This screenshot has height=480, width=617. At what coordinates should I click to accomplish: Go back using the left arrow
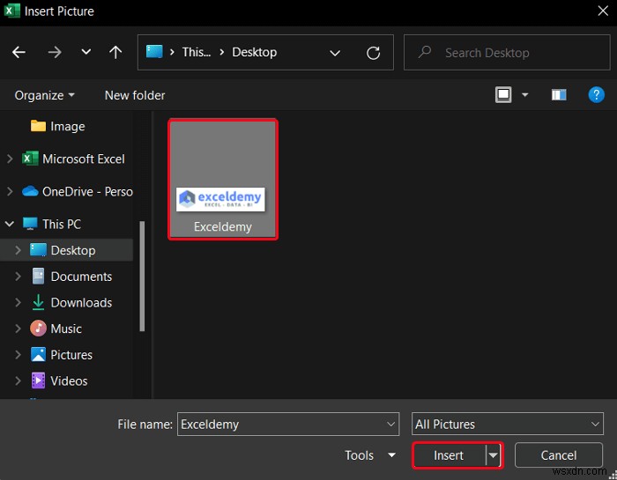(19, 52)
